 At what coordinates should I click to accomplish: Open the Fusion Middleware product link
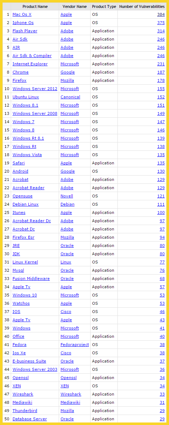pyautogui.click(x=31, y=279)
